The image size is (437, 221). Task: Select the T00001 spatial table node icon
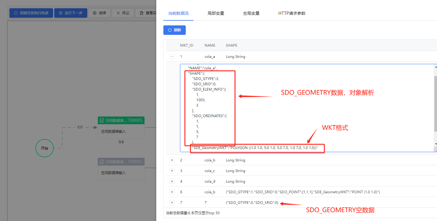(102, 162)
